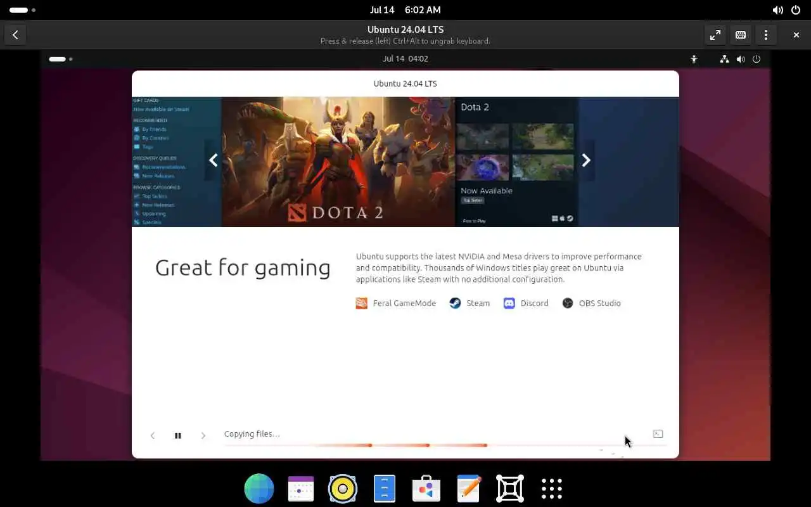Show all applications grid

[x=552, y=489]
